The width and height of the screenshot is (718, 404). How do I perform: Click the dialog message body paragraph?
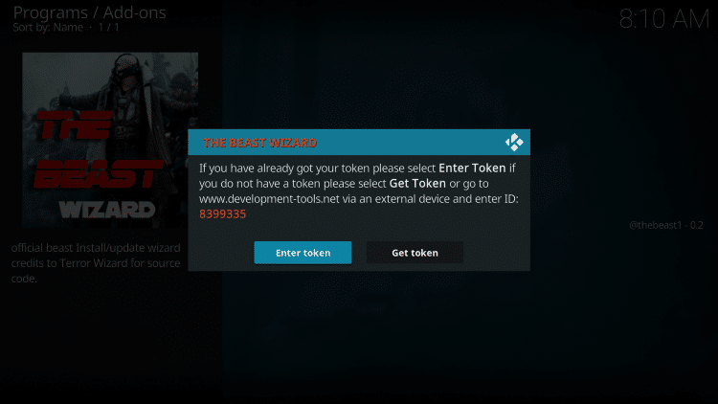[x=359, y=191]
